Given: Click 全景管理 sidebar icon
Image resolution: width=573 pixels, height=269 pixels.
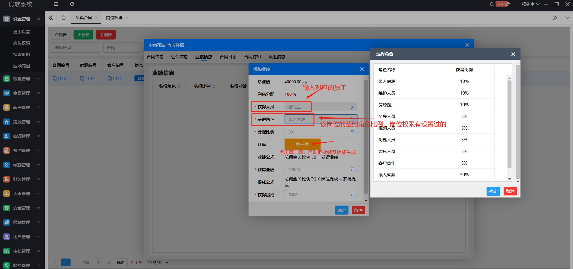Looking at the screenshot, I should [7, 93].
